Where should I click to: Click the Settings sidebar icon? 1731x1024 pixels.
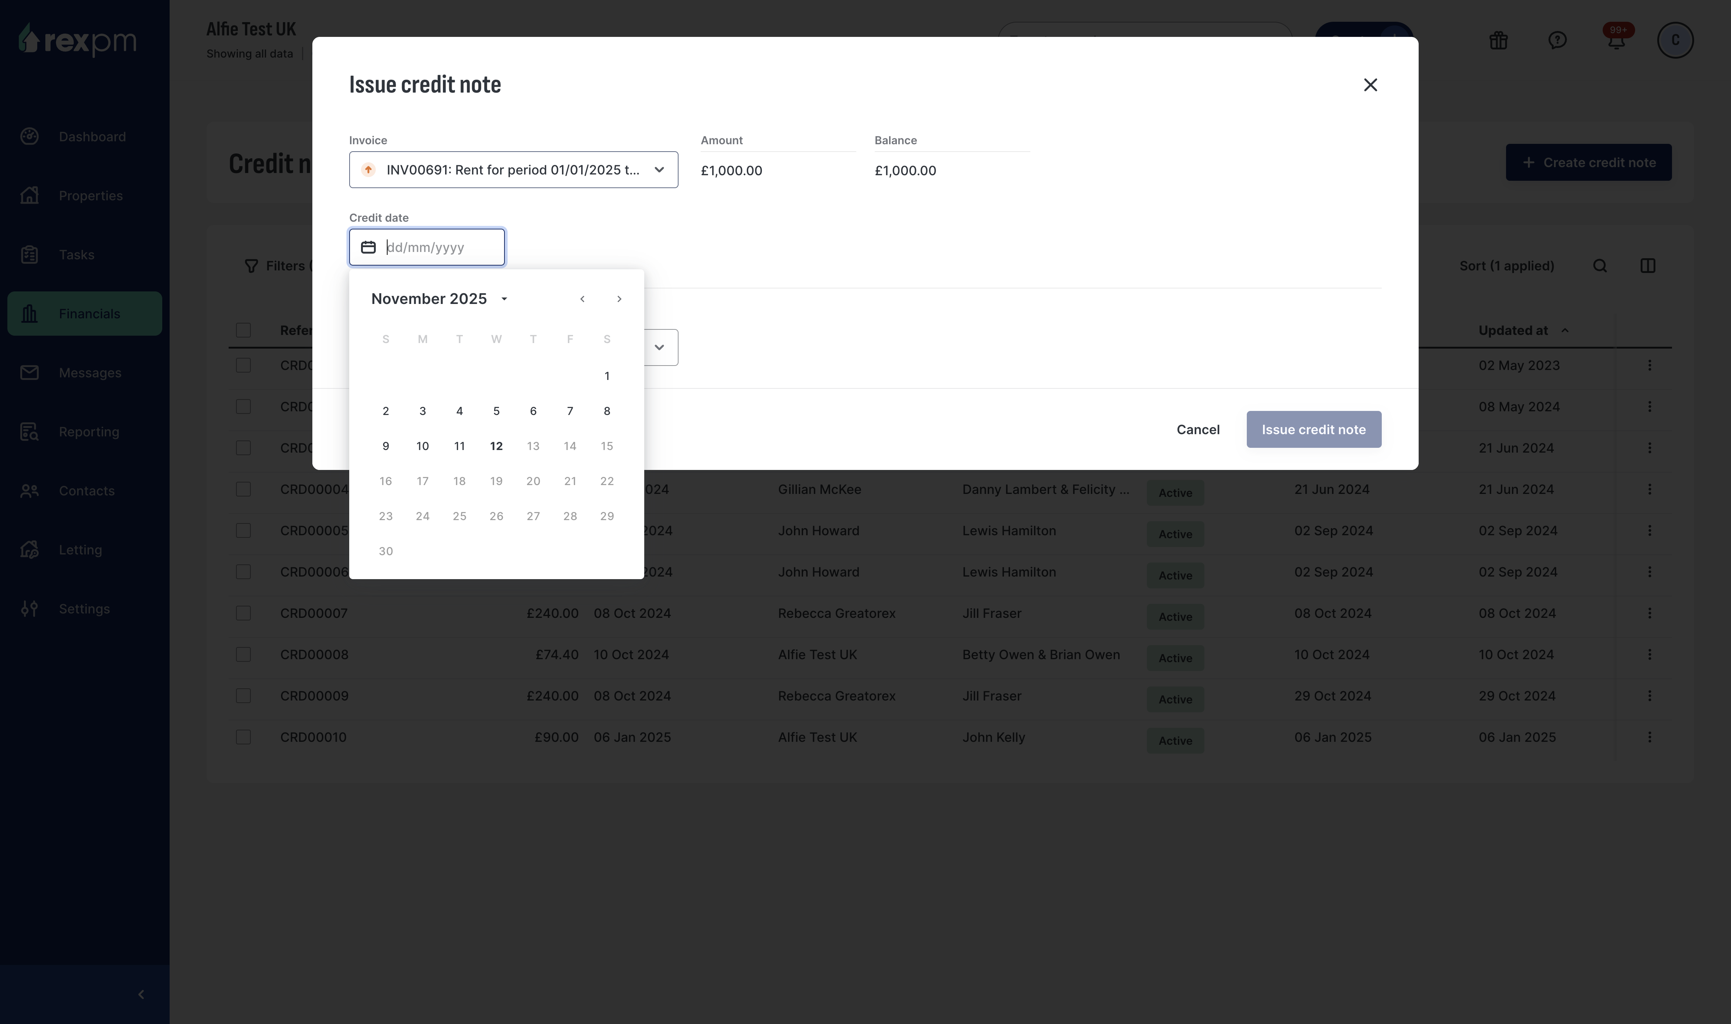click(29, 609)
